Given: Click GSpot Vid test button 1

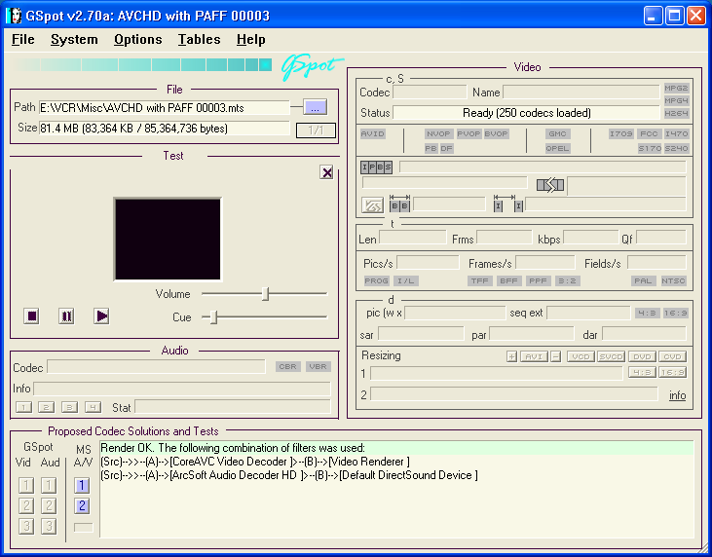Looking at the screenshot, I should [26, 486].
